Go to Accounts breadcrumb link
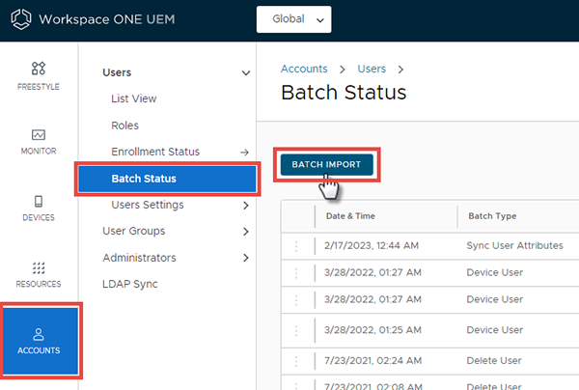579x390 pixels. 304,69
